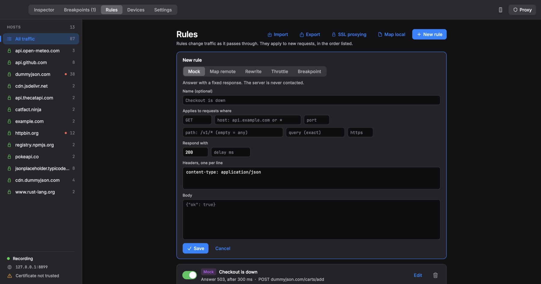
Task: Choose the Throttle rule type
Action: (280, 72)
